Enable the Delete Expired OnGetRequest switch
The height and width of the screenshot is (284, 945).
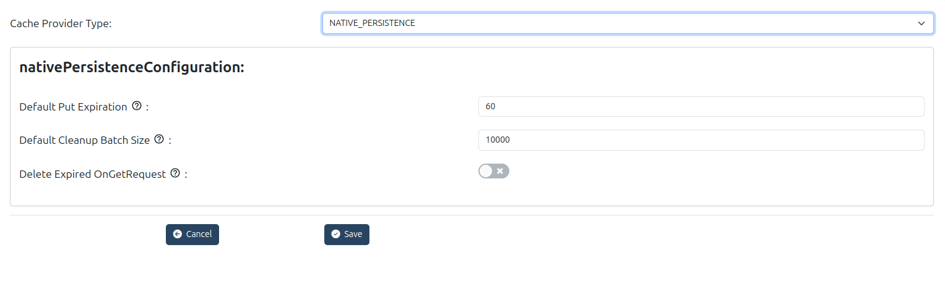pos(493,171)
